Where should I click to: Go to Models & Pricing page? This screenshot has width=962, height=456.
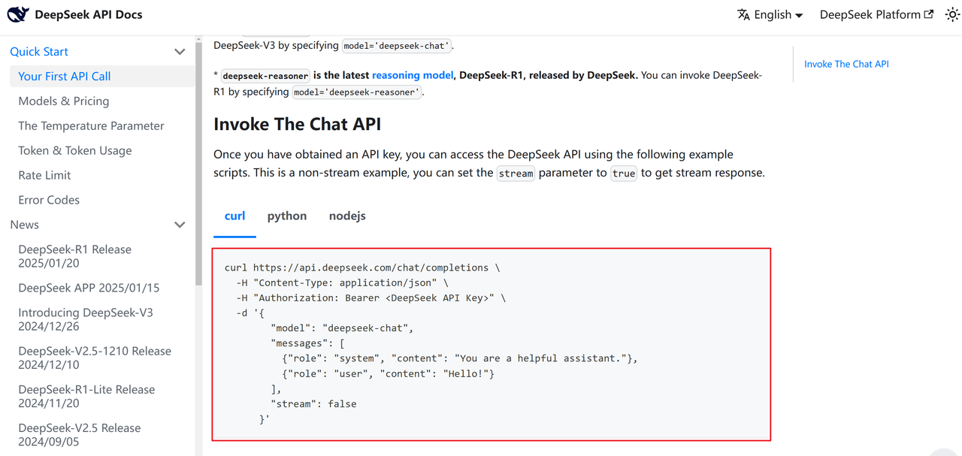coord(64,101)
